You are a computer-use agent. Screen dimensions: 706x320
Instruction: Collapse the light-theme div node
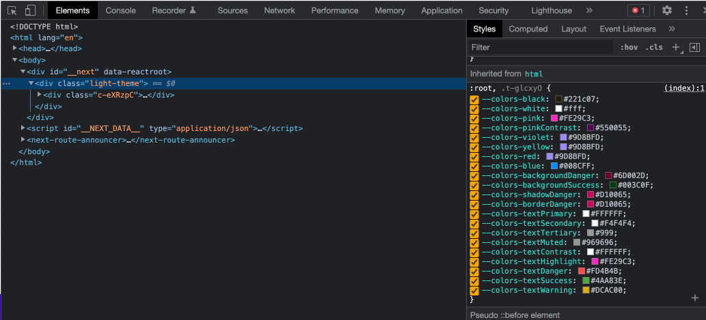[31, 83]
